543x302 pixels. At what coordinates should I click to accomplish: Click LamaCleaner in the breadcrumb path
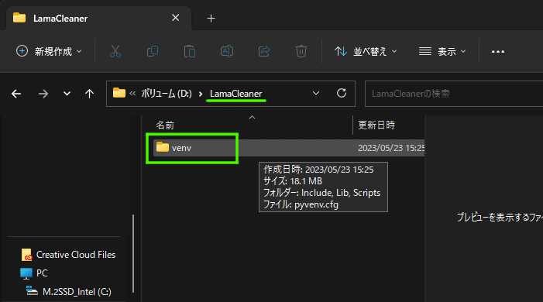(235, 94)
